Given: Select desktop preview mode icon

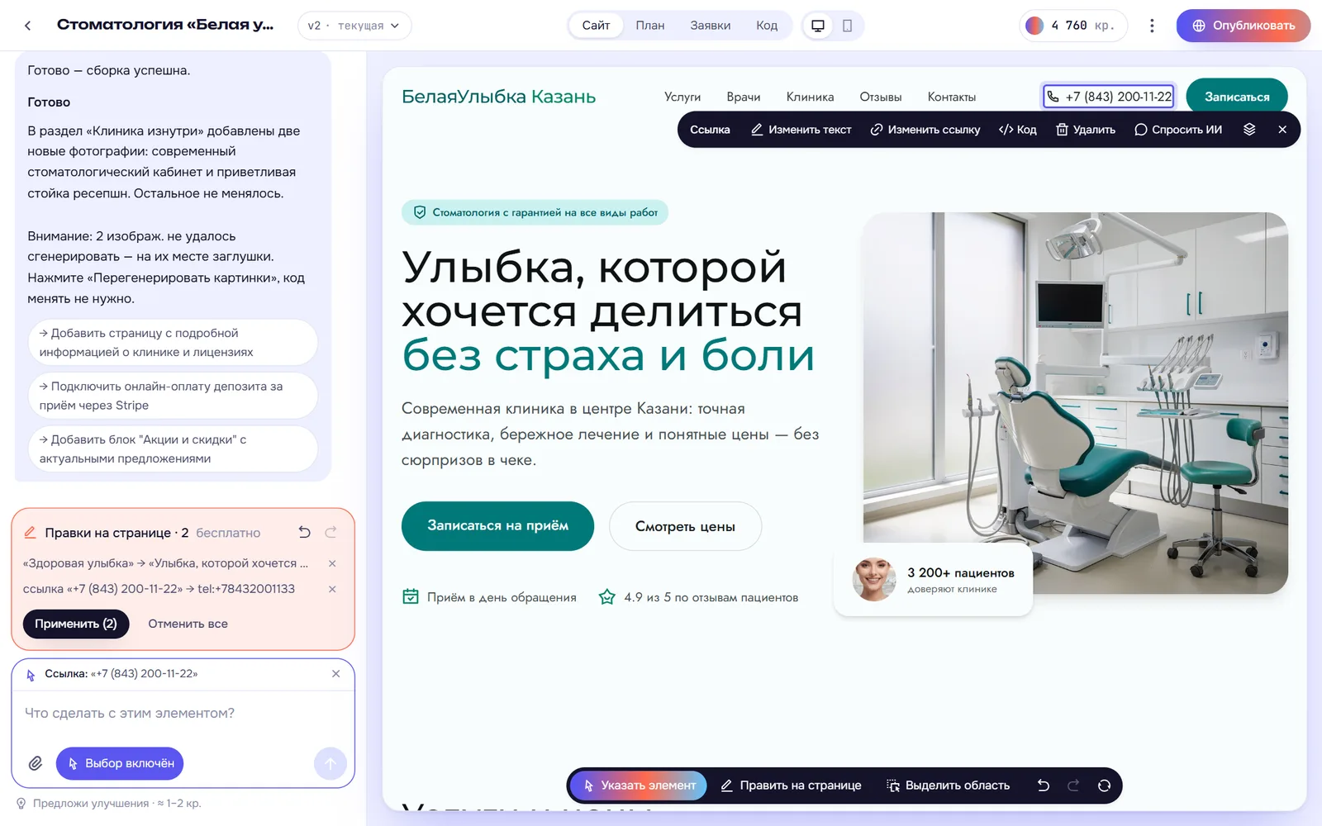Looking at the screenshot, I should (818, 26).
